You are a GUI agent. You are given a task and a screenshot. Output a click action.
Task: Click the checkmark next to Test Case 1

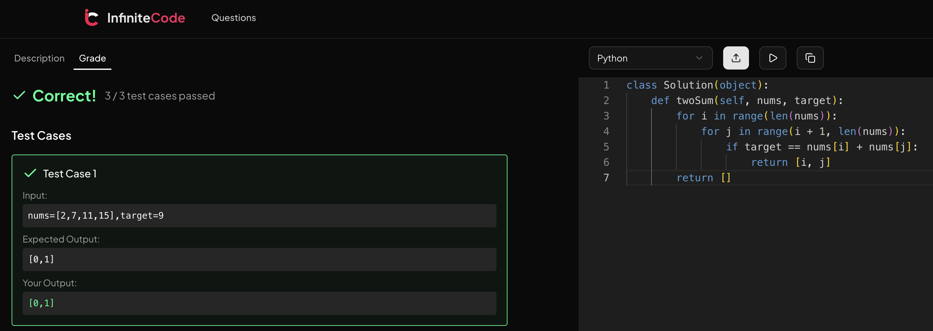point(30,174)
